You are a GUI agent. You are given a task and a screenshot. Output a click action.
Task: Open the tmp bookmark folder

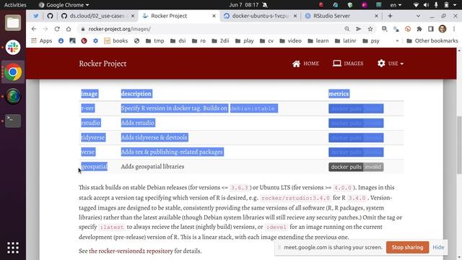click(155, 40)
